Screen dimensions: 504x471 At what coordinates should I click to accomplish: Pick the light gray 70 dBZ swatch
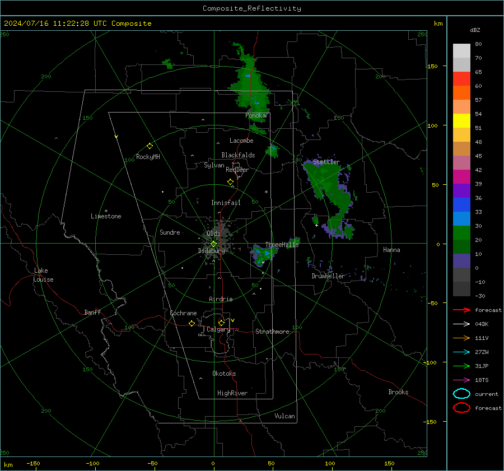(461, 51)
